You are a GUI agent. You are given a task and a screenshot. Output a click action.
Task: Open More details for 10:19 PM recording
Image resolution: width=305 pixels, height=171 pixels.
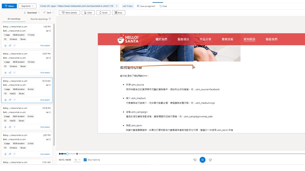45,127
